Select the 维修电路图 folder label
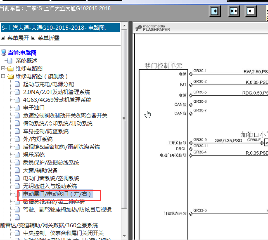The image size is (268, 240). click(29, 68)
